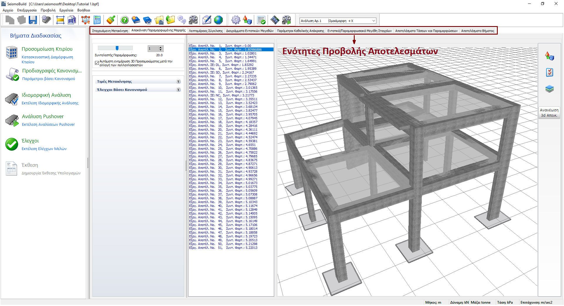Click the blue floppy disk save icon

(x=33, y=20)
